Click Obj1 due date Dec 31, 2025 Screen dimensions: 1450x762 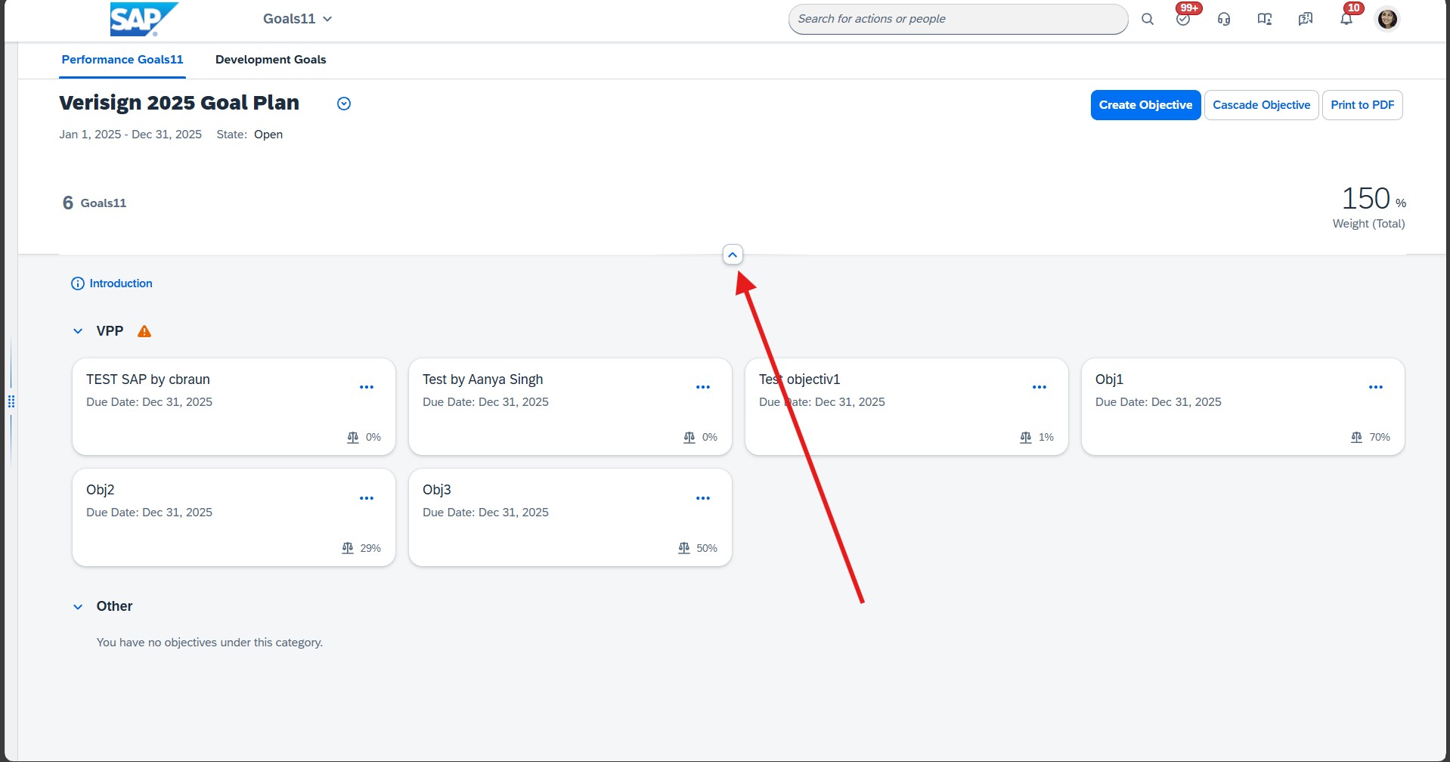click(x=1158, y=402)
